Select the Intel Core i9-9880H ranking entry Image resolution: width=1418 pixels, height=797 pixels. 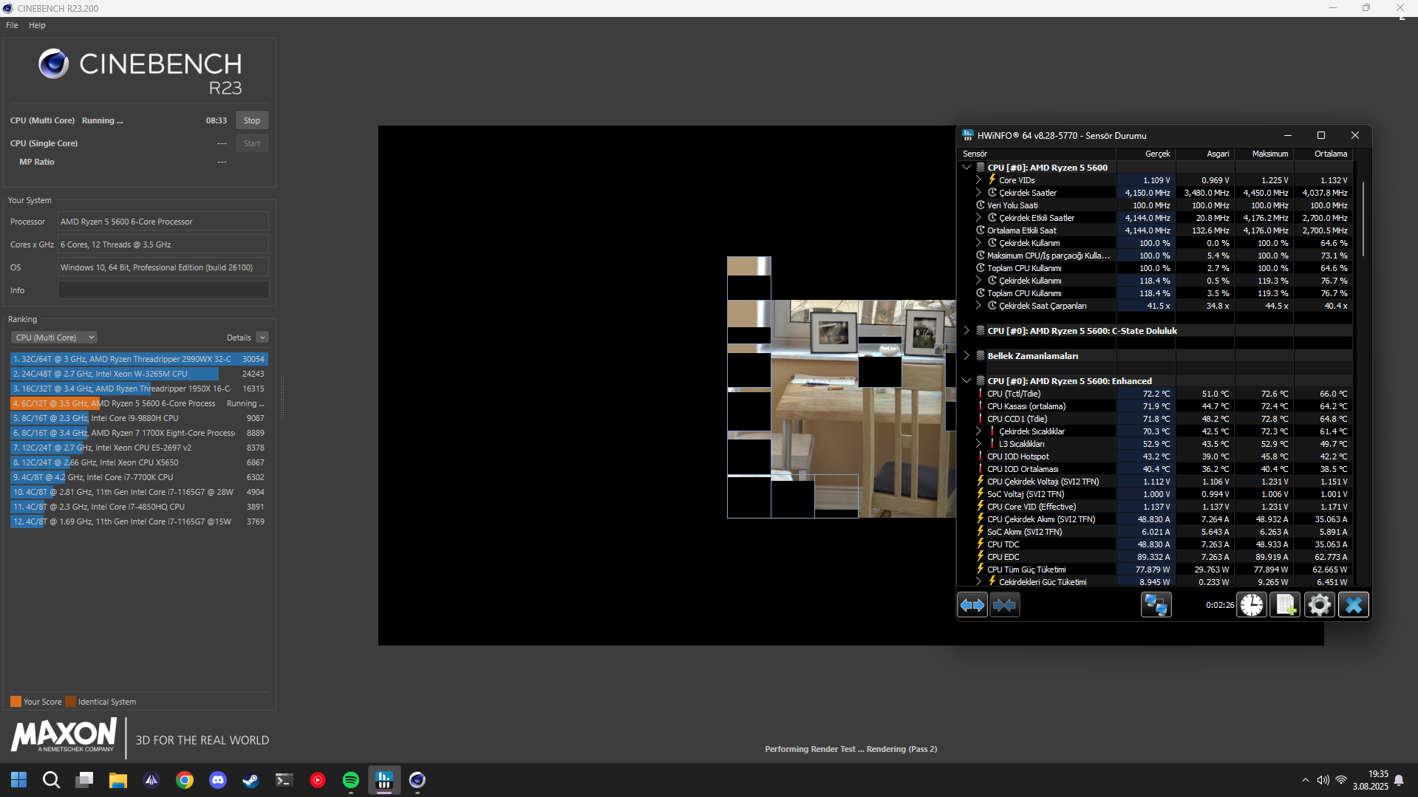tap(139, 418)
